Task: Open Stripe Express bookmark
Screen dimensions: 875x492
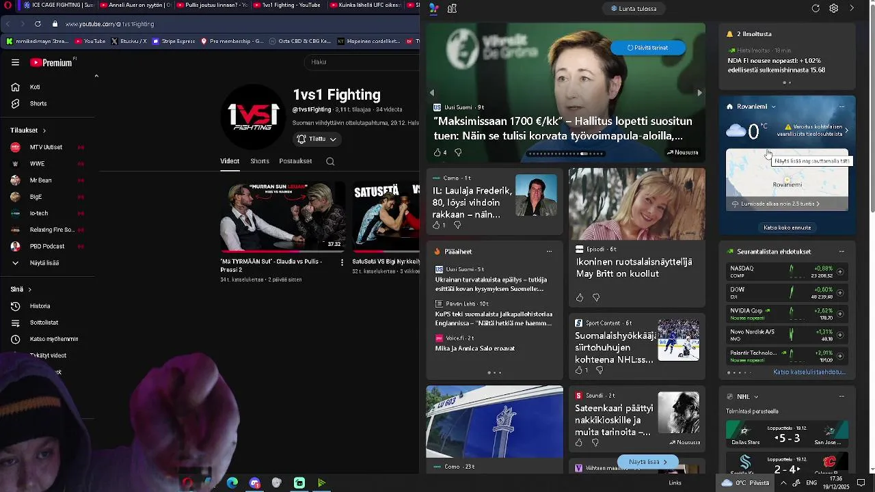Action: [174, 41]
